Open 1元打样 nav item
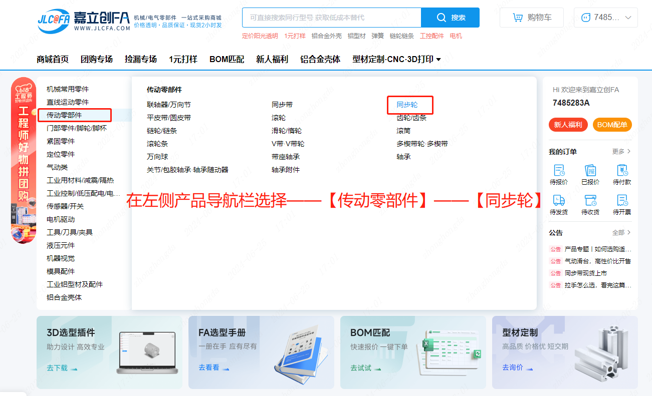The image size is (652, 396). (x=183, y=59)
